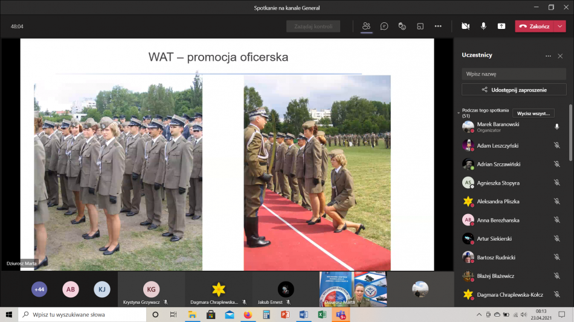Viewport: 574px width, 322px height.
Task: Click the Wpisz nazwę search field
Action: (x=514, y=74)
